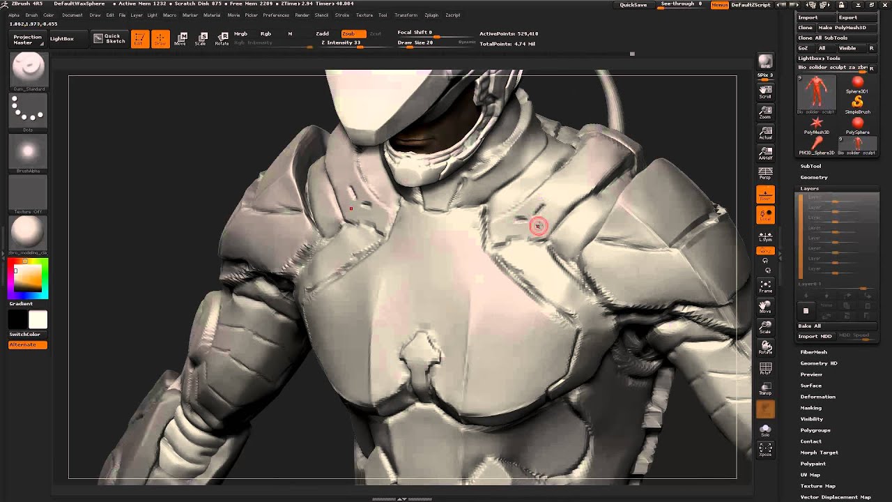
Task: Click the Import MDD button
Action: coord(815,336)
